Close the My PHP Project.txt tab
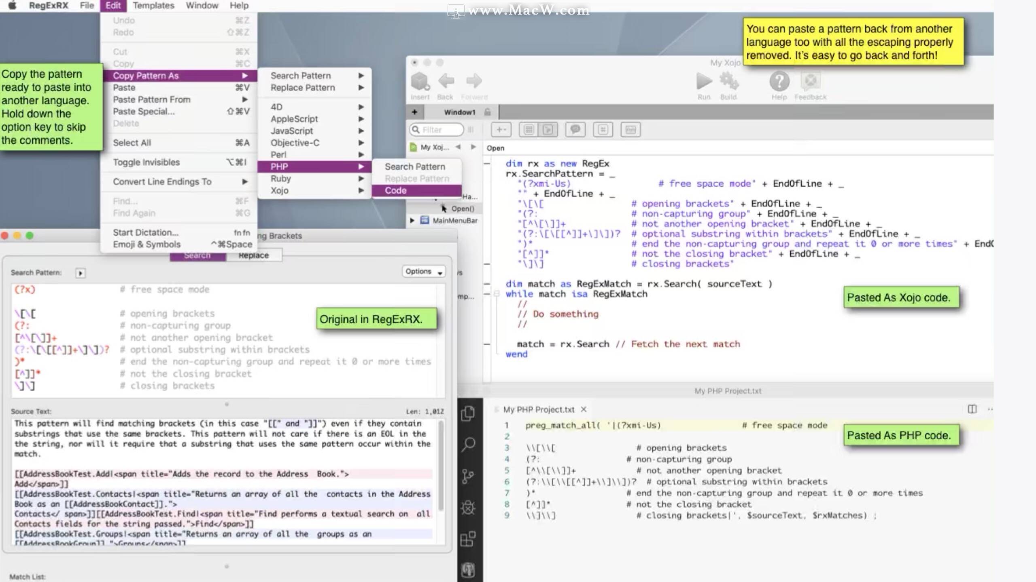1036x582 pixels. (584, 409)
